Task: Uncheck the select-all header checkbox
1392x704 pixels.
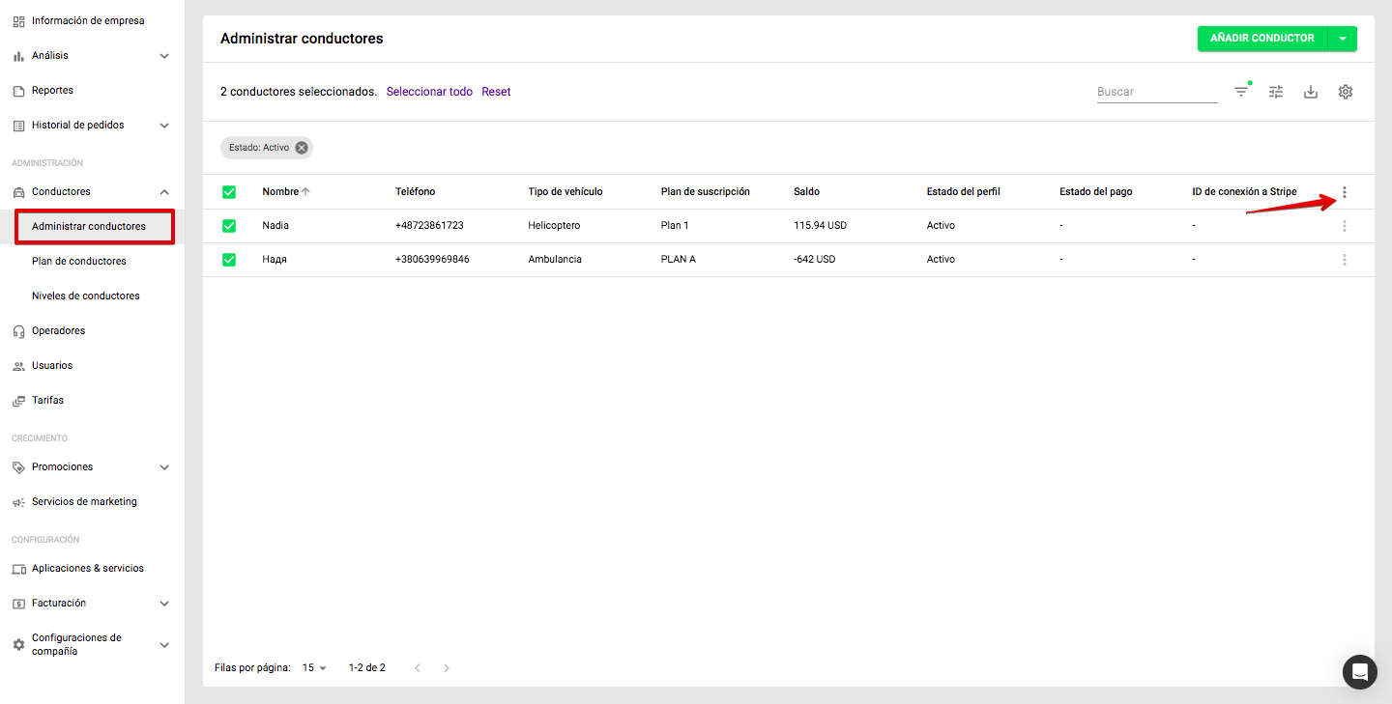Action: [x=229, y=192]
